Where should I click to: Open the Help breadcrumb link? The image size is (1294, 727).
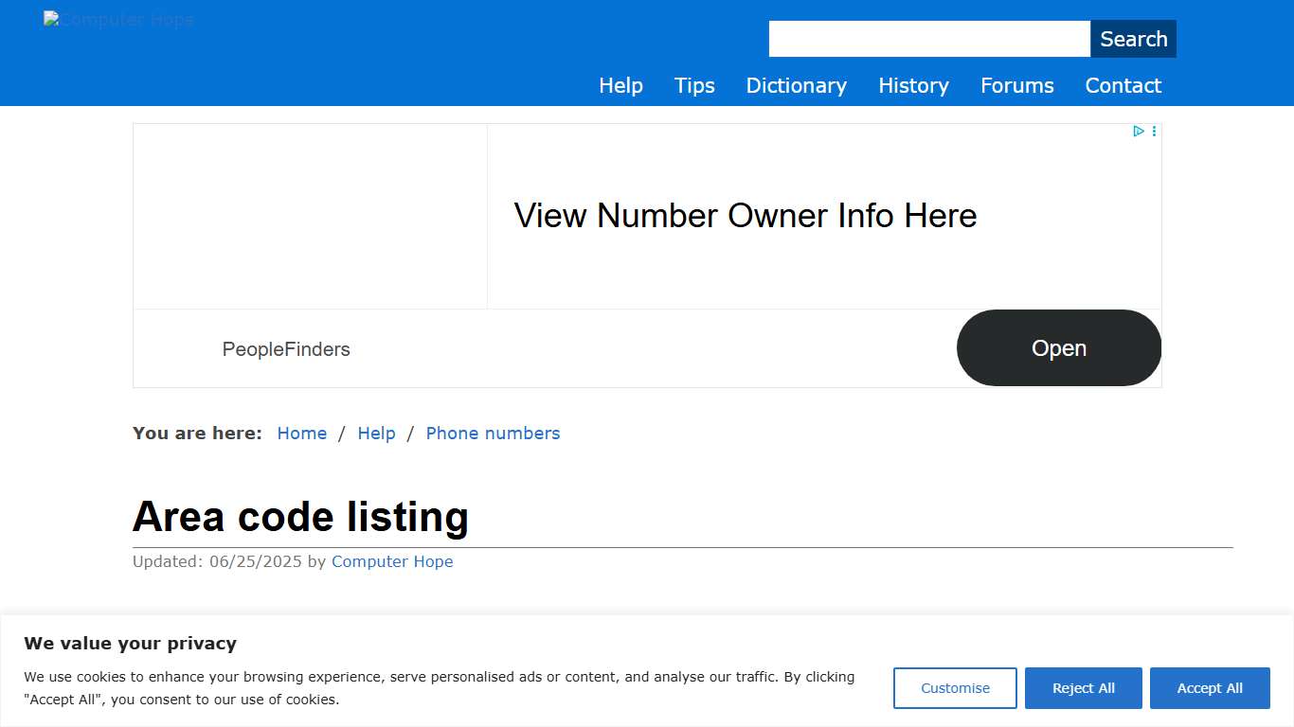pyautogui.click(x=376, y=433)
